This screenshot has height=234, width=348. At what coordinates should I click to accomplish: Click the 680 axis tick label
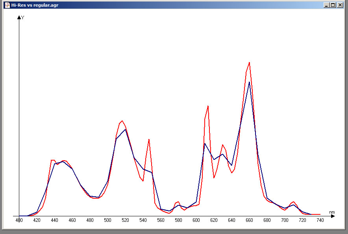pyautogui.click(x=267, y=220)
